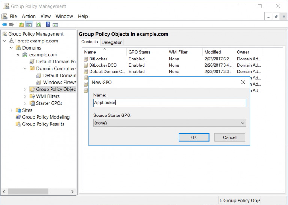Select the Group Policy Results tree item

click(x=43, y=124)
